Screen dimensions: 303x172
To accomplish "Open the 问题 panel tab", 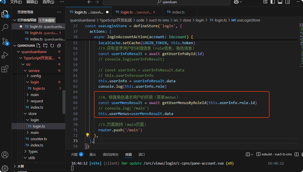I will coord(74,155).
